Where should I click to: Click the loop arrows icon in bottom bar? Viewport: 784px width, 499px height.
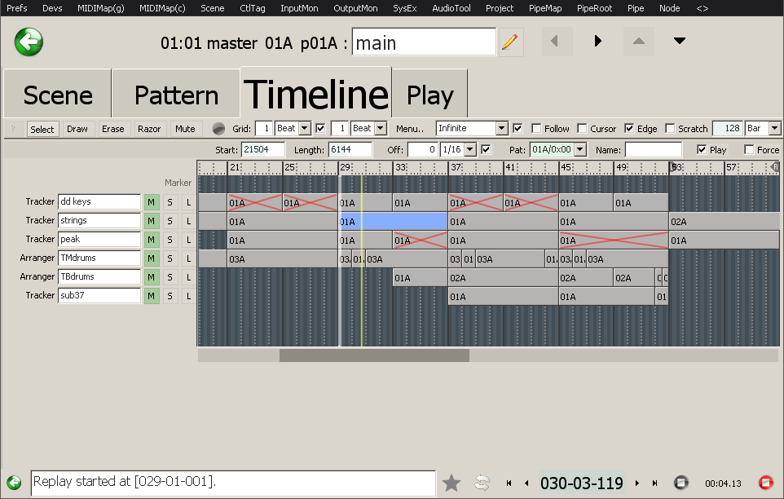[x=482, y=483]
